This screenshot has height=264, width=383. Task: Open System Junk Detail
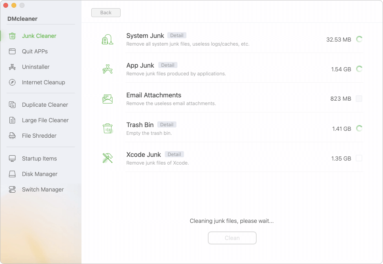coord(176,35)
